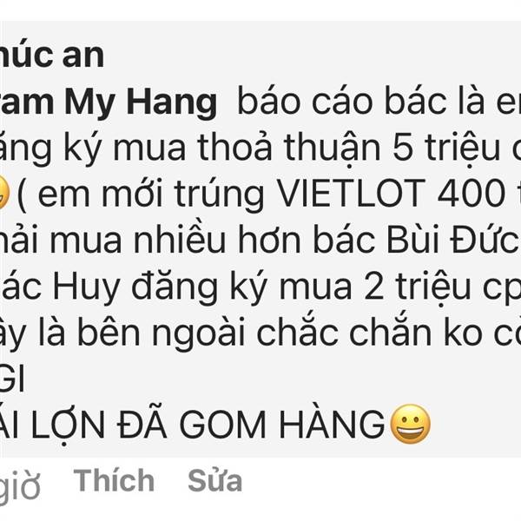
Task: Click the words "báo cáo" after the tagged name
Action: 306,102
